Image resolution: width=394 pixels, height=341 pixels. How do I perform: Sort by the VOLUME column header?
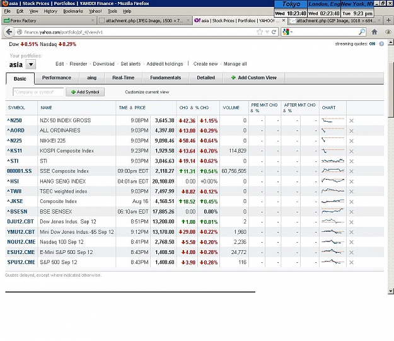[x=231, y=108]
